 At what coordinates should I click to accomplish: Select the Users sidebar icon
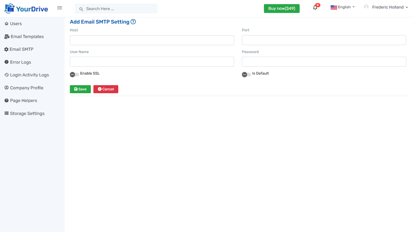point(6,23)
